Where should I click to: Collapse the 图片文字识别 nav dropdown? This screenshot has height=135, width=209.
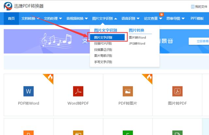tap(104, 19)
